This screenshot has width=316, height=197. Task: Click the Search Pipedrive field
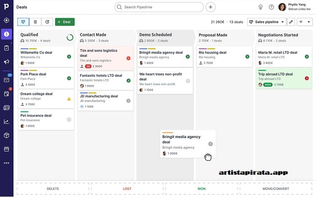tap(159, 7)
